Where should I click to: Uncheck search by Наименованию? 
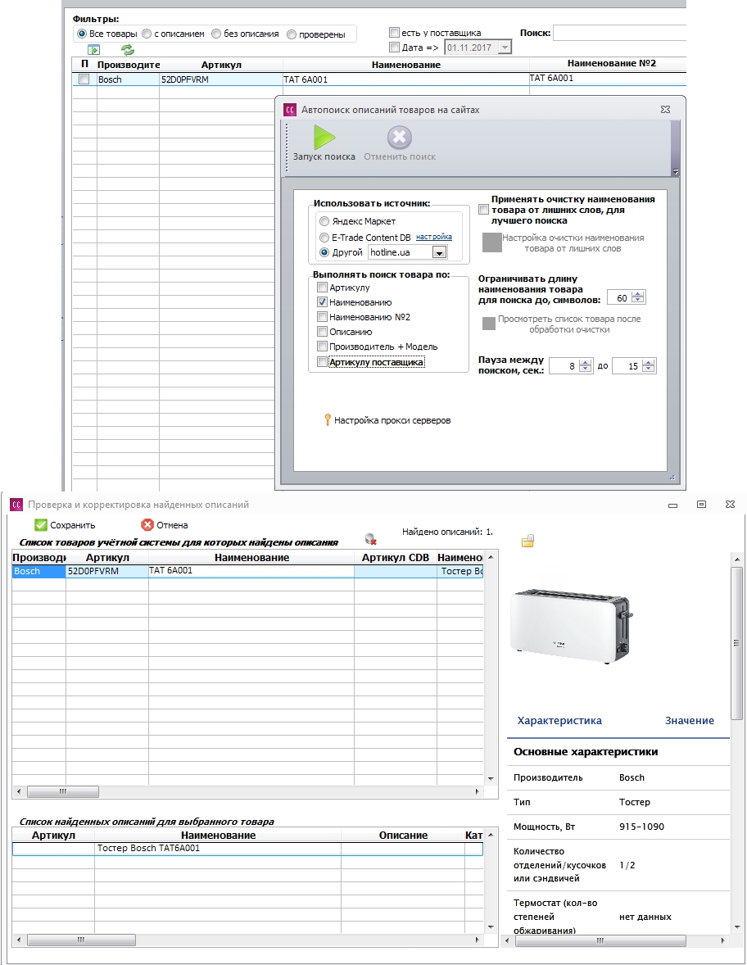[x=322, y=302]
